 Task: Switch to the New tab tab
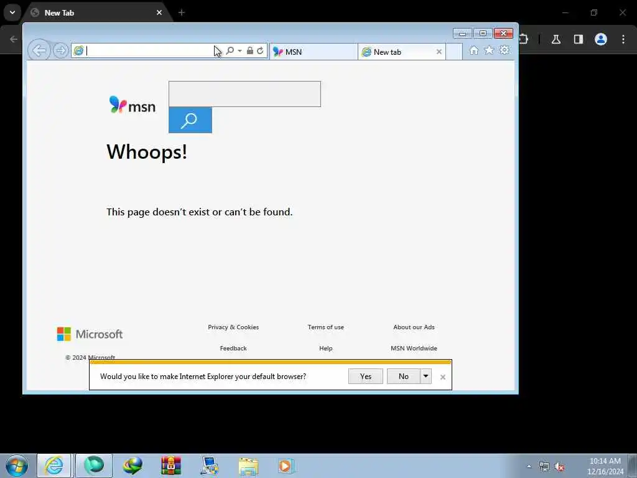[x=401, y=52]
